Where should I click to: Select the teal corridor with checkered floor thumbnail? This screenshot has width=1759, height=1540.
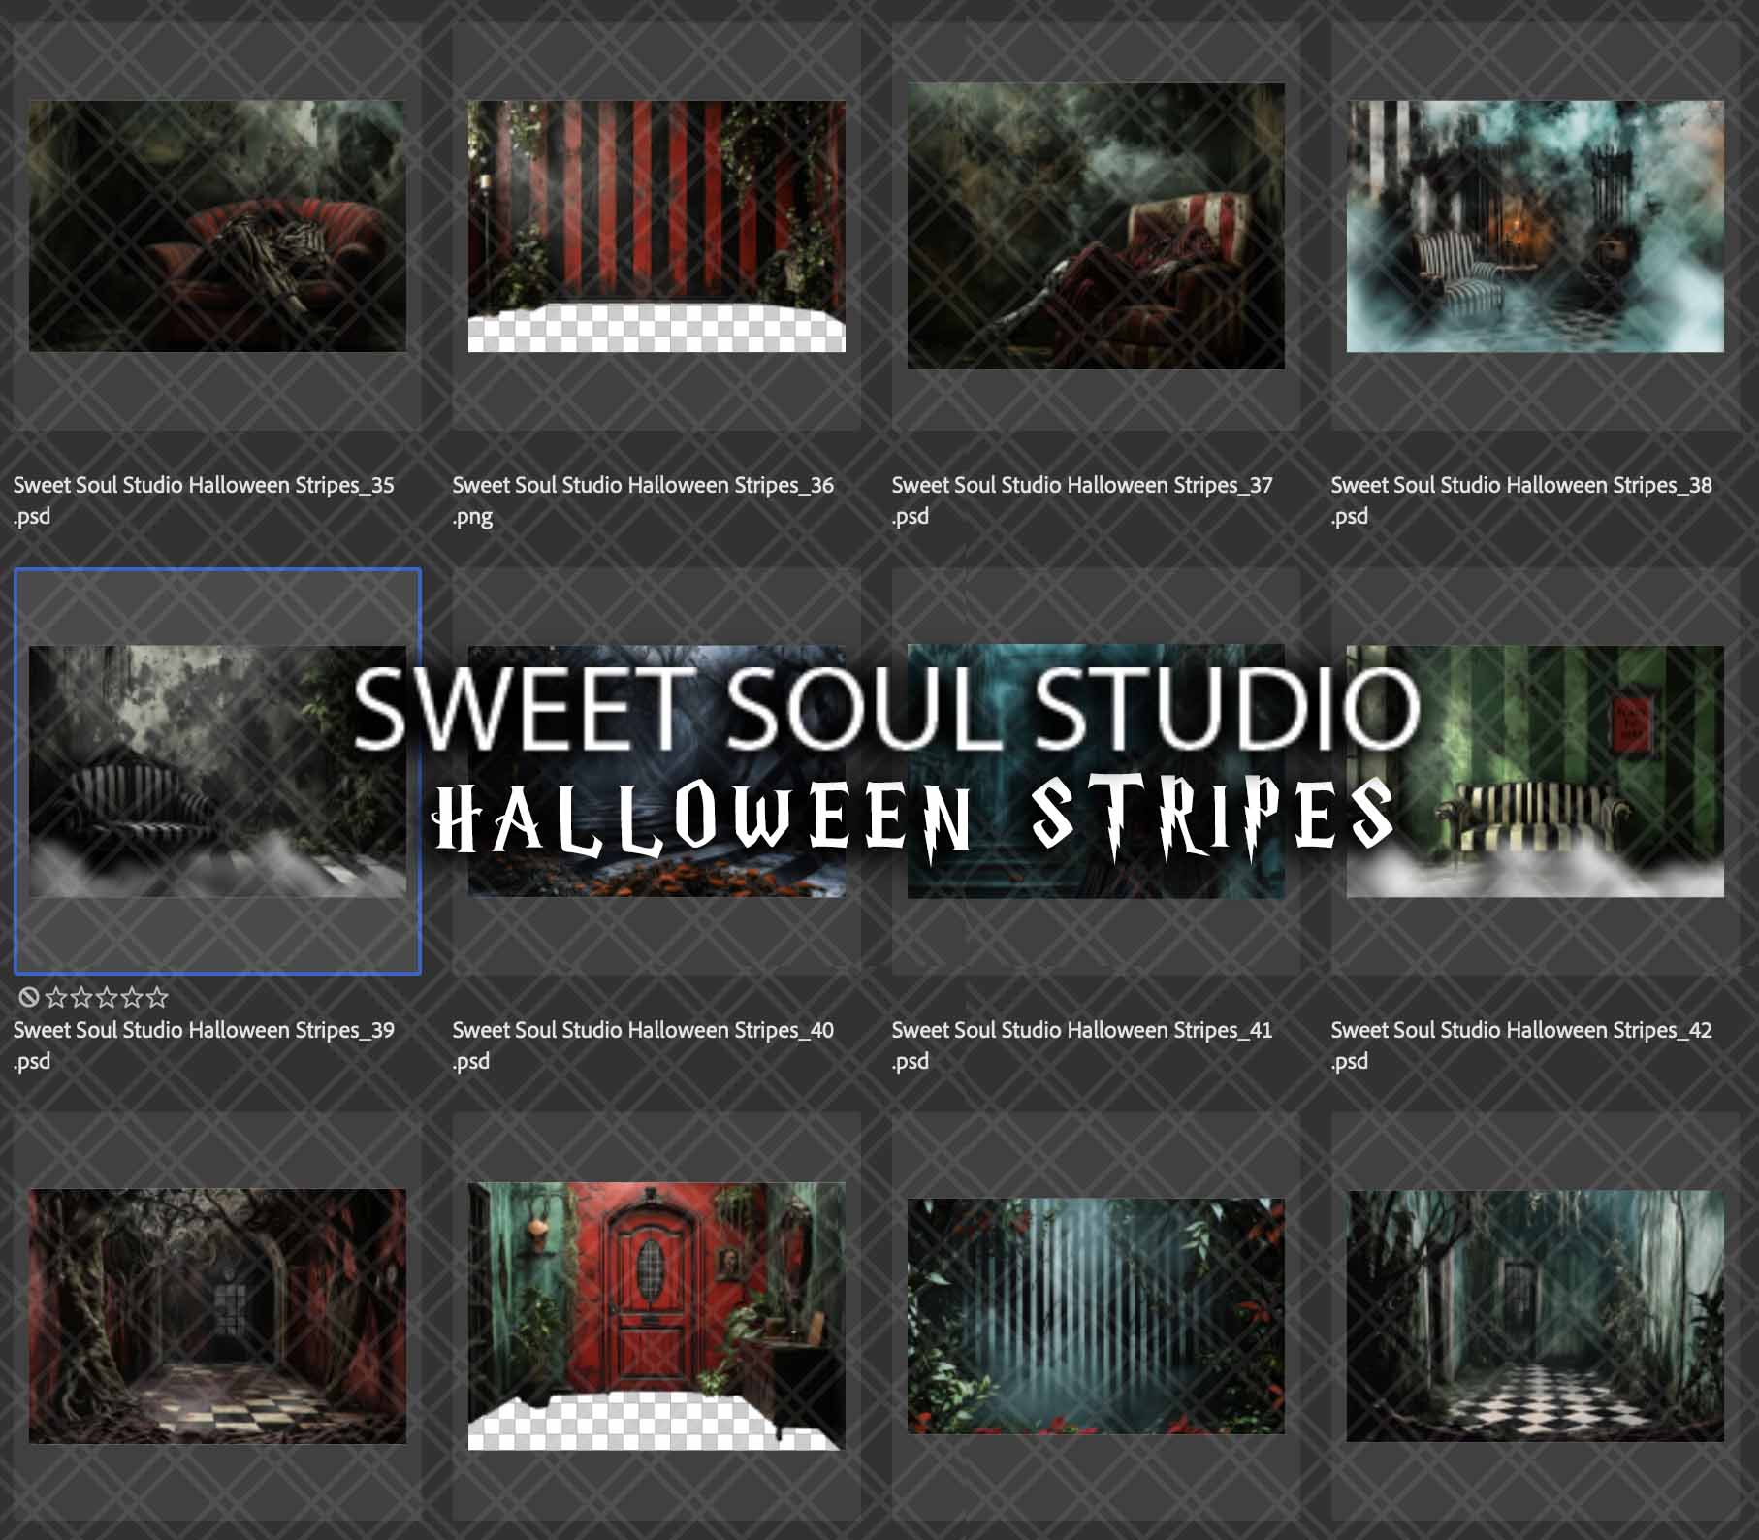tap(1535, 1316)
